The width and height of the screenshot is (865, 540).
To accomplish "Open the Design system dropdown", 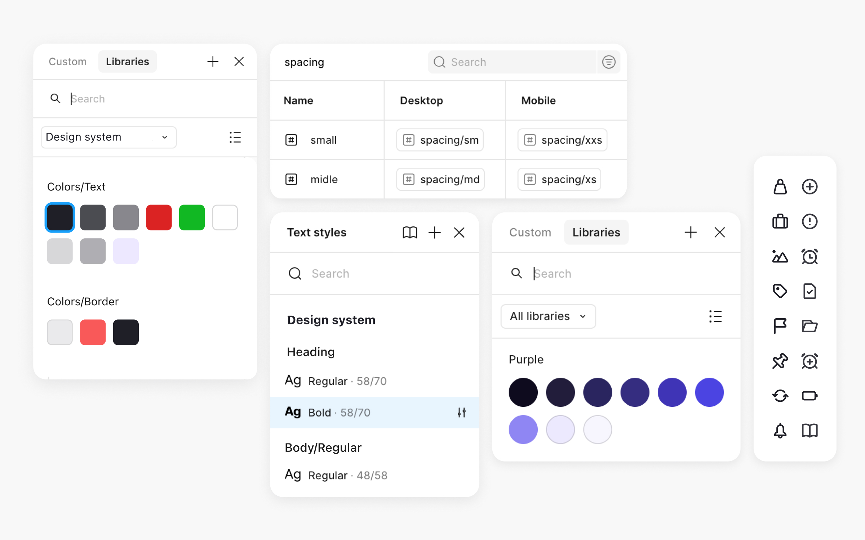I will [x=108, y=137].
